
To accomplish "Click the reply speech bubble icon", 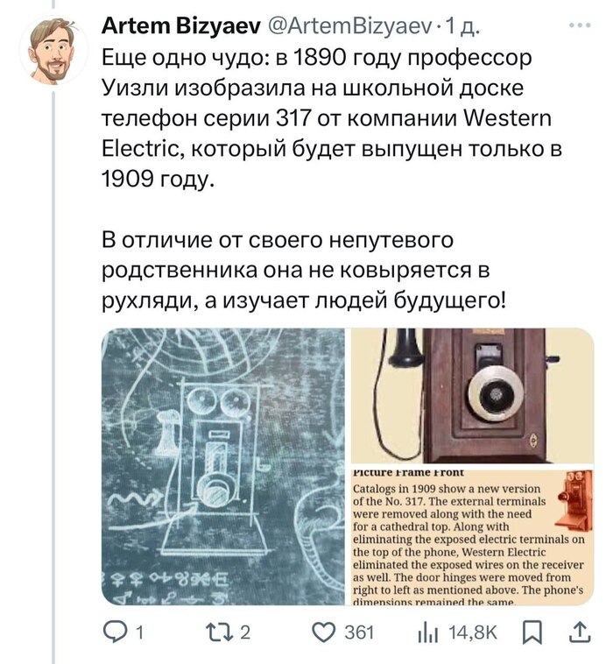I will tap(116, 632).
